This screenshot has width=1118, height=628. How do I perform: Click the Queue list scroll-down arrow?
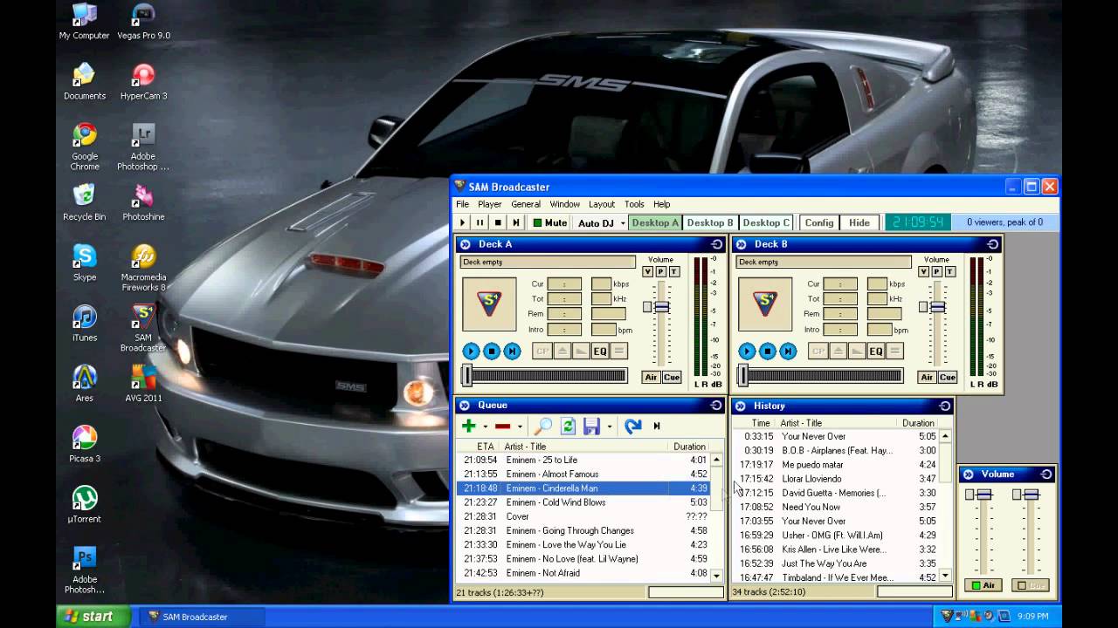coord(716,576)
